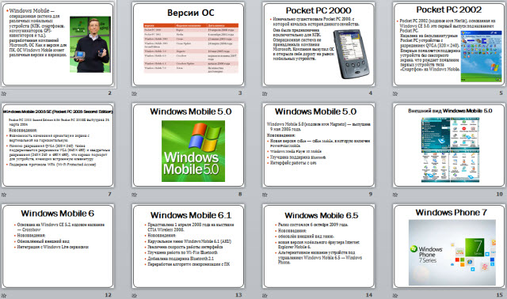Select Windows Mobile 5.0 bullet-text slide

pyautogui.click(x=318, y=146)
